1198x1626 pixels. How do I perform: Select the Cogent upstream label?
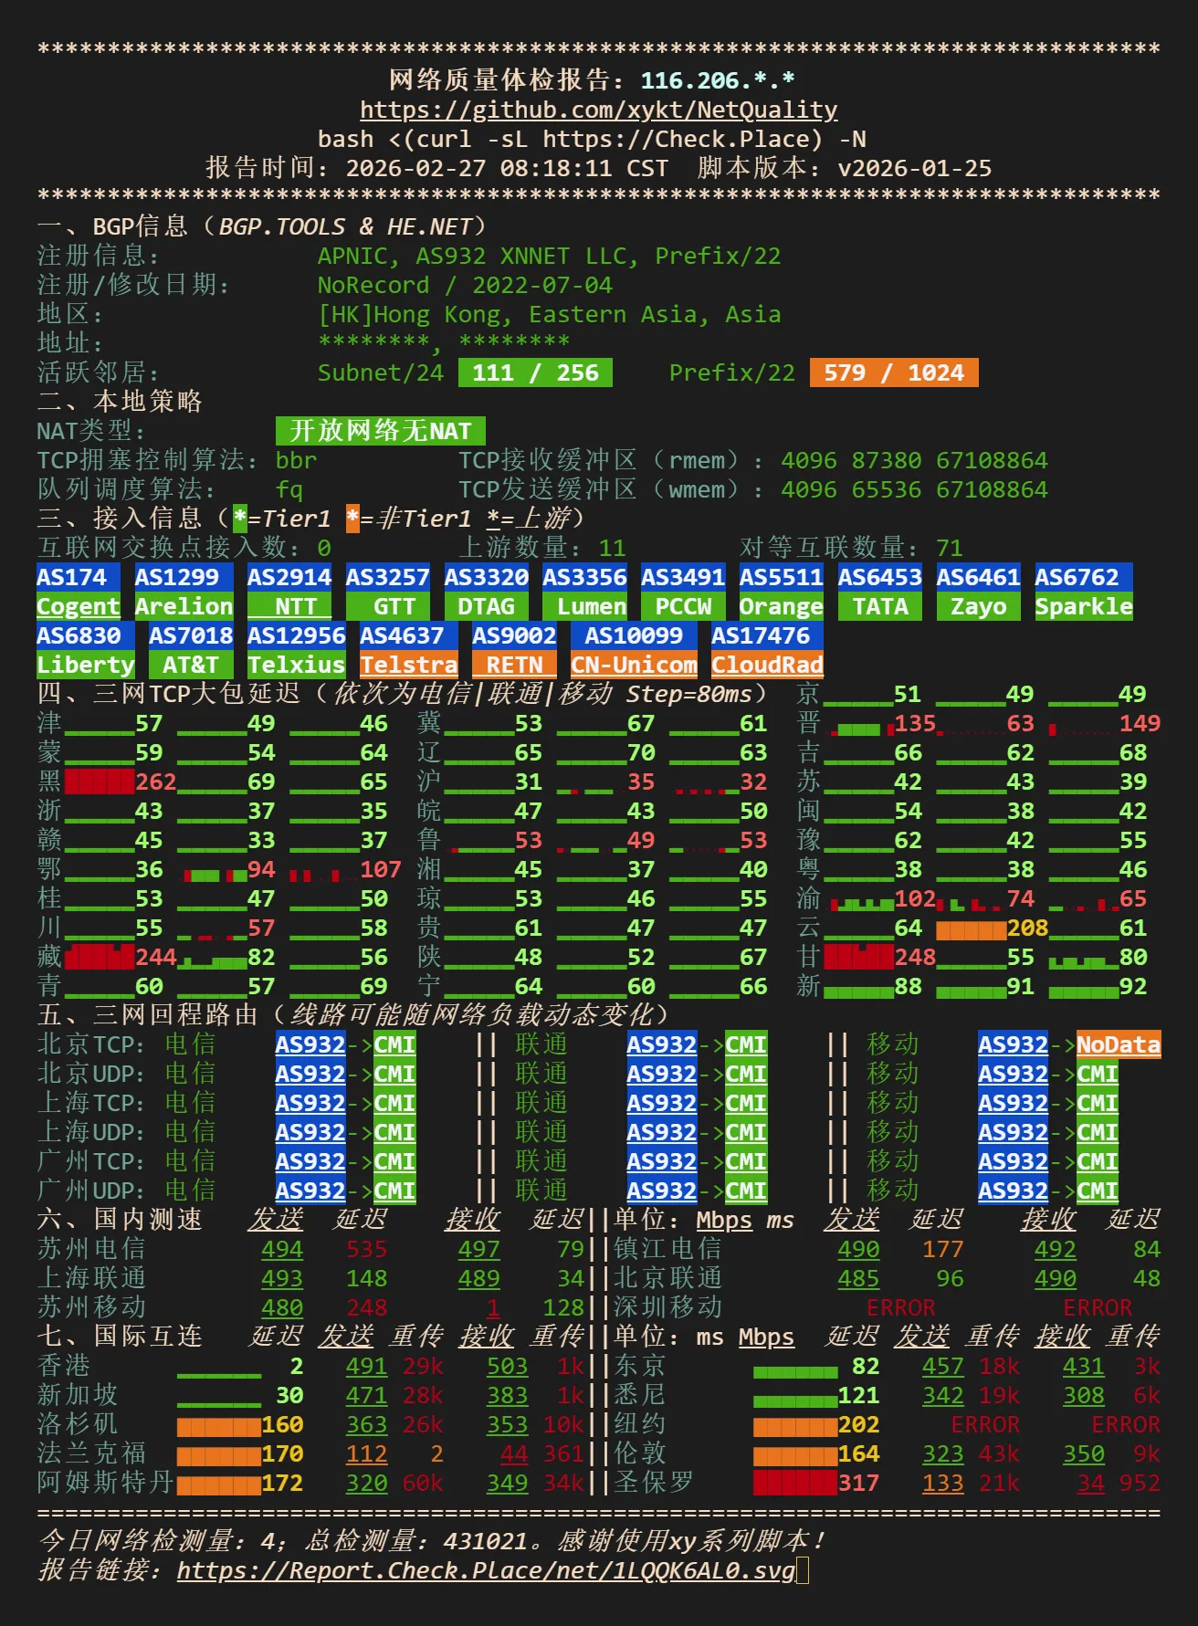[x=78, y=607]
